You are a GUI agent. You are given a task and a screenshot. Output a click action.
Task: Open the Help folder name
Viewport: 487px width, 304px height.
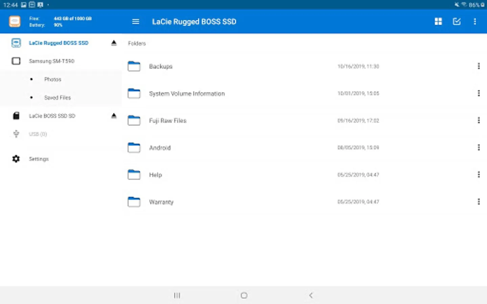pyautogui.click(x=156, y=175)
